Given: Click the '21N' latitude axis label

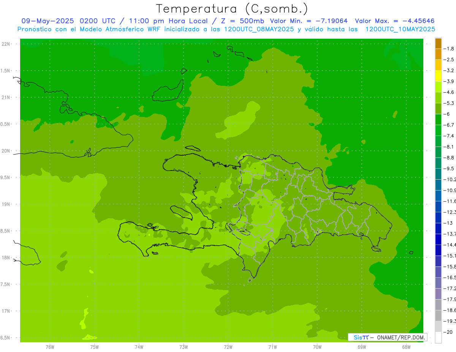Looking at the screenshot, I should point(6,98).
